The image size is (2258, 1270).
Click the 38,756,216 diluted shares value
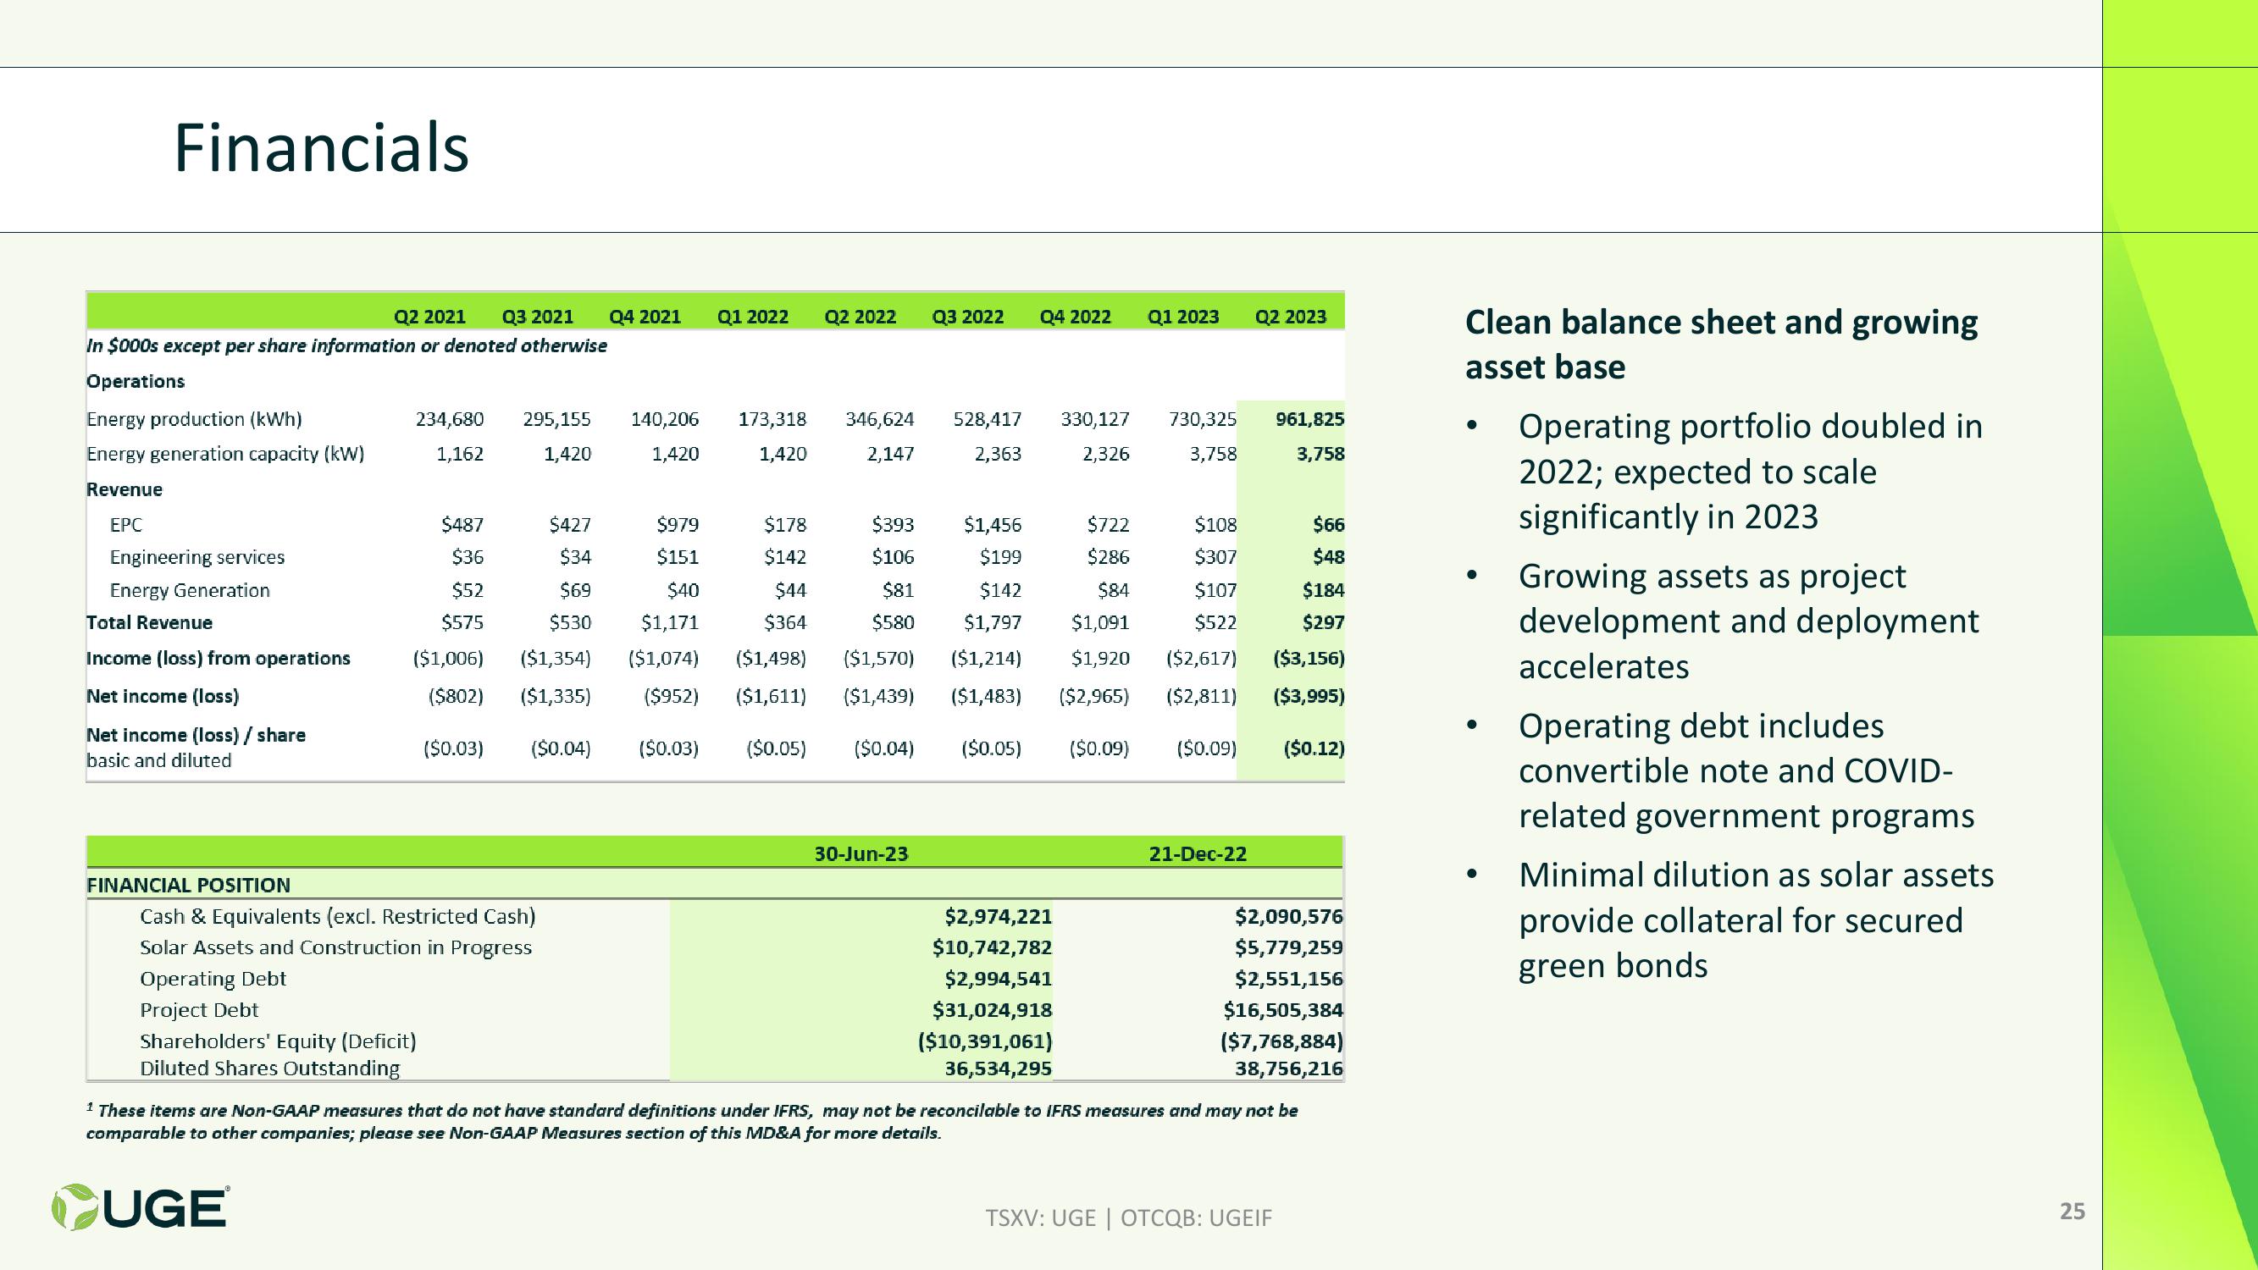[1288, 1068]
